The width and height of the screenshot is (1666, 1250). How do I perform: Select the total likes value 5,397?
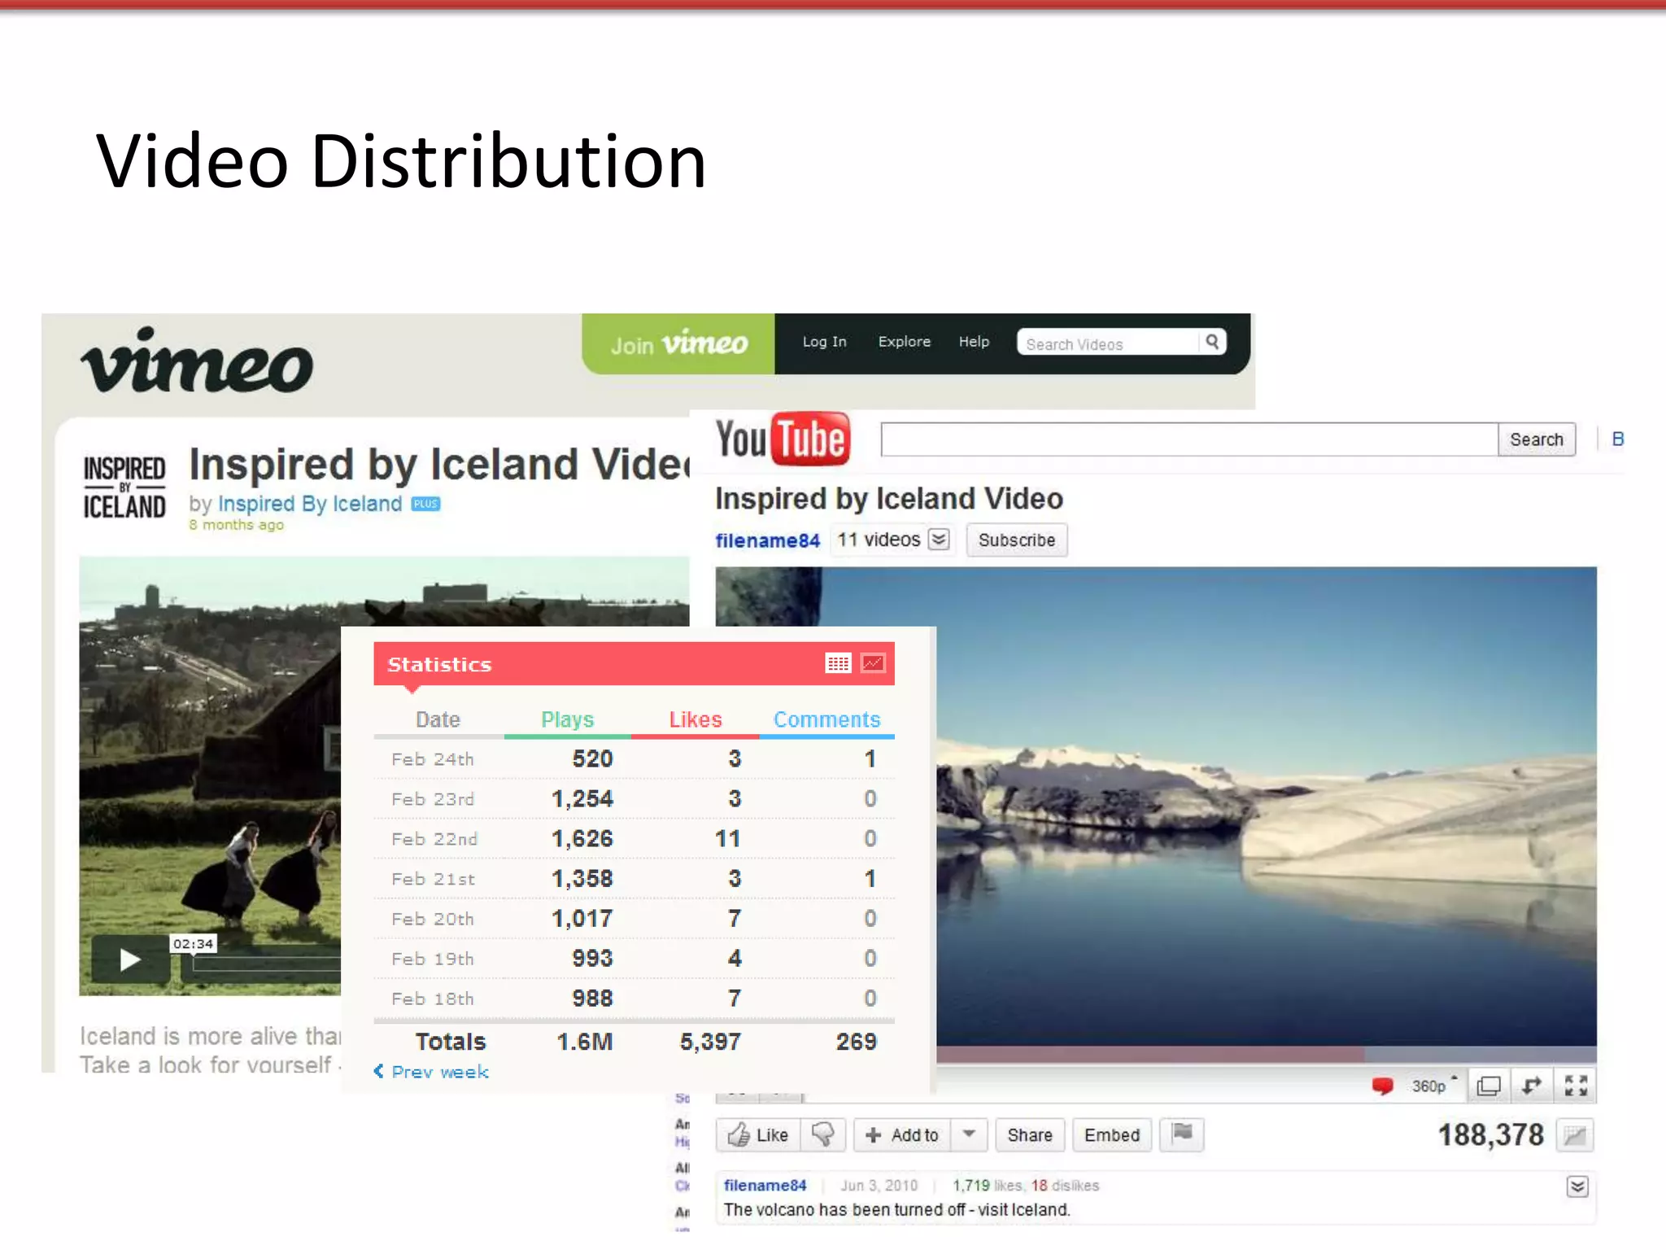pos(710,1042)
